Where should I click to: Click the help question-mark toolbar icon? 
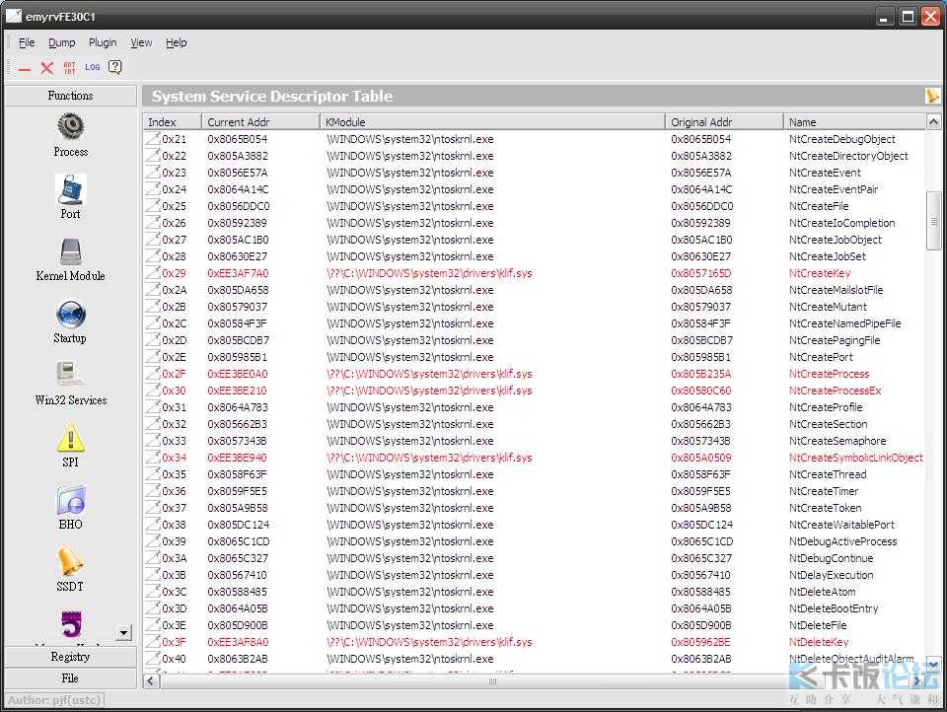(114, 67)
